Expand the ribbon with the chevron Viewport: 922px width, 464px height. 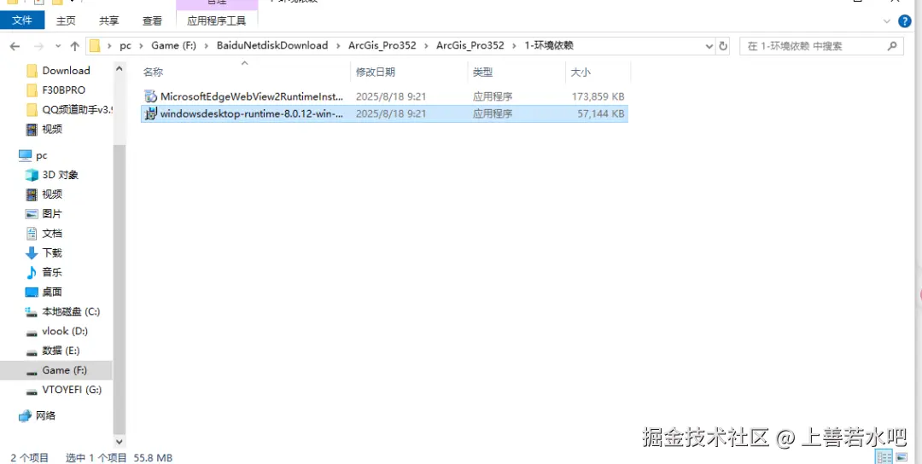(887, 21)
